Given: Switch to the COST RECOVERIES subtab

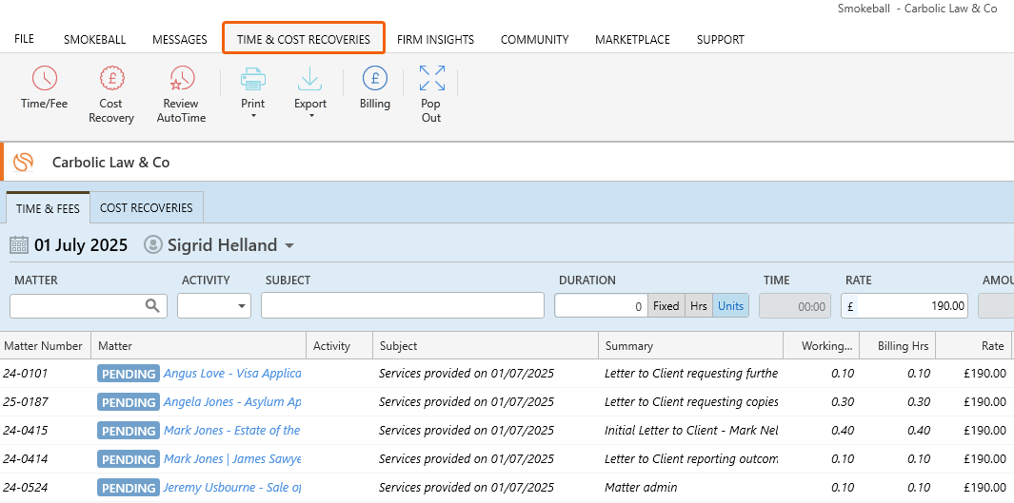Looking at the screenshot, I should pyautogui.click(x=147, y=208).
